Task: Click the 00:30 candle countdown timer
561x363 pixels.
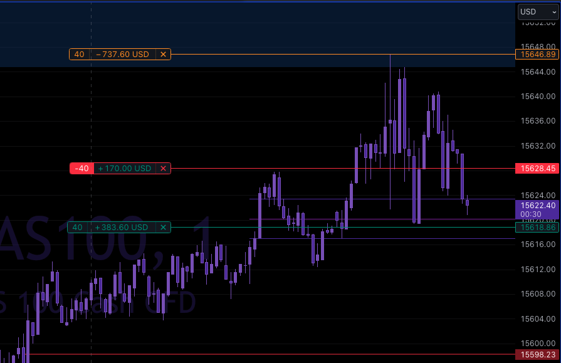Action: 530,214
